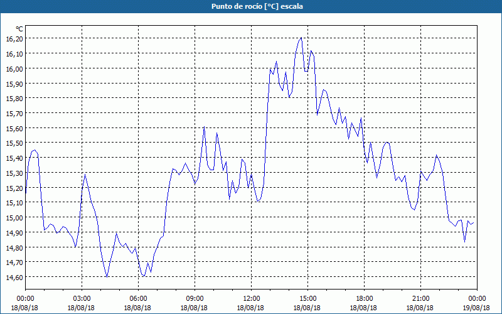Click the 18:00 time axis label
Image resolution: width=502 pixels, height=314 pixels.
coord(365,299)
